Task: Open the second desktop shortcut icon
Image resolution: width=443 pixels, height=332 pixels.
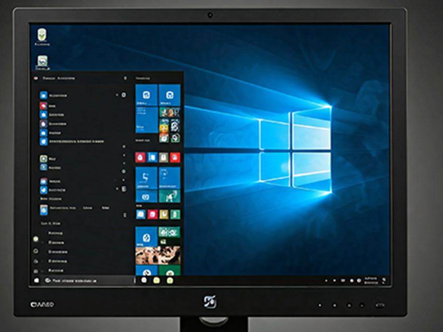Action: tap(42, 62)
